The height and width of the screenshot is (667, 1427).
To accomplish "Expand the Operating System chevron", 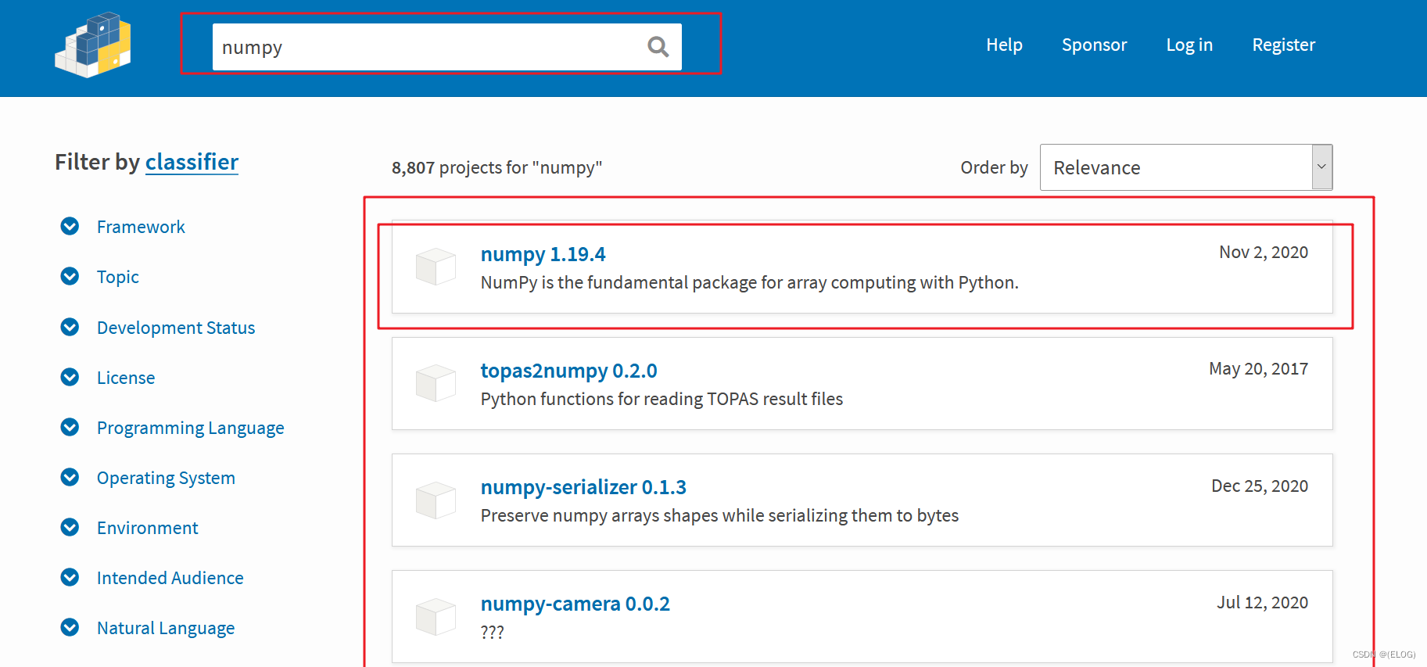I will click(70, 477).
